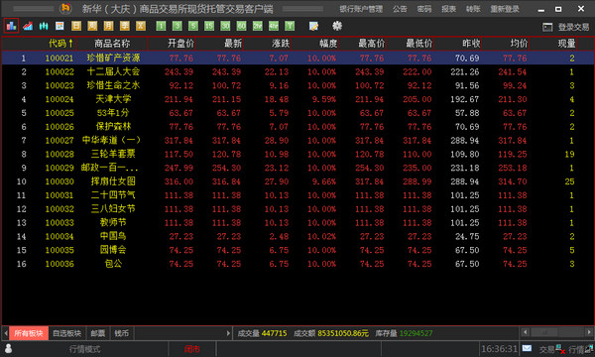Sort by 代码 column header

point(59,44)
